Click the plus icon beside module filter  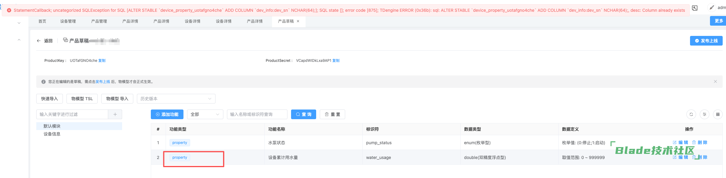115,114
